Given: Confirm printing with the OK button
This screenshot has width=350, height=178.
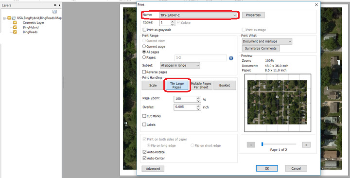Looking at the screenshot, I should click(x=267, y=168).
